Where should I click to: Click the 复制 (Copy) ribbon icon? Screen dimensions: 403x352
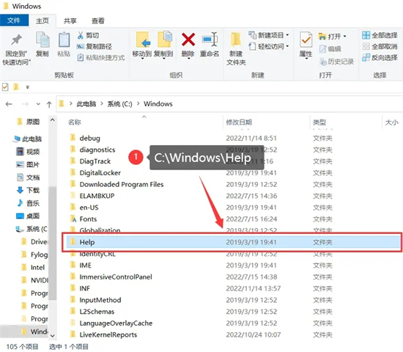click(x=42, y=40)
